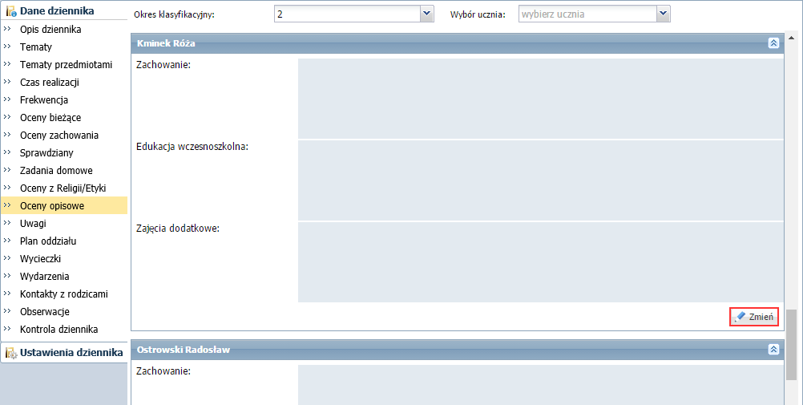Select Frekwencja in sidebar
This screenshot has height=405, width=803.
click(44, 100)
